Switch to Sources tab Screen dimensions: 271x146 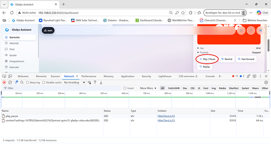point(55,76)
